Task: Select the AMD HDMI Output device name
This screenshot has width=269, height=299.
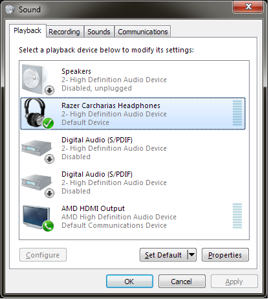Action: (x=93, y=208)
